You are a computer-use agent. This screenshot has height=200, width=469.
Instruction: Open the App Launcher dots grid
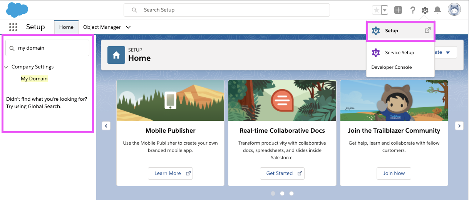[x=13, y=27]
